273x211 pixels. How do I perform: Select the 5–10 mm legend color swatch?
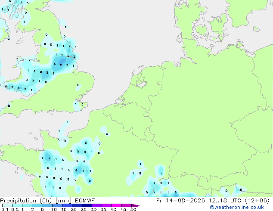47,205
